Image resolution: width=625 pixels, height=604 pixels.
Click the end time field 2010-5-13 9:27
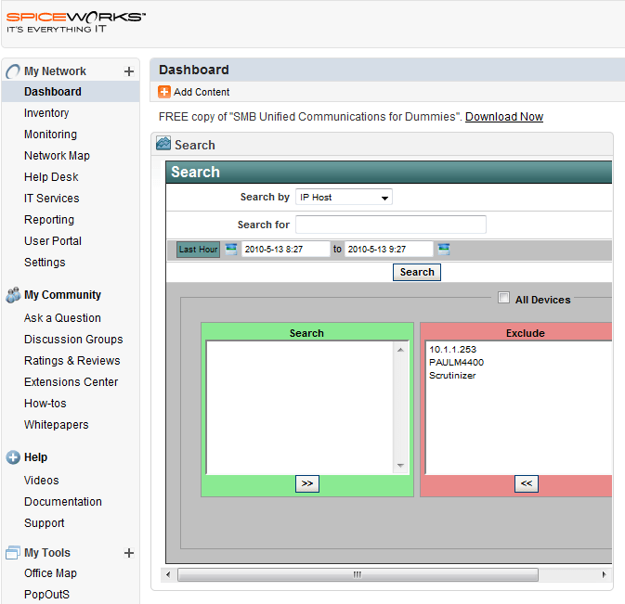pos(388,250)
